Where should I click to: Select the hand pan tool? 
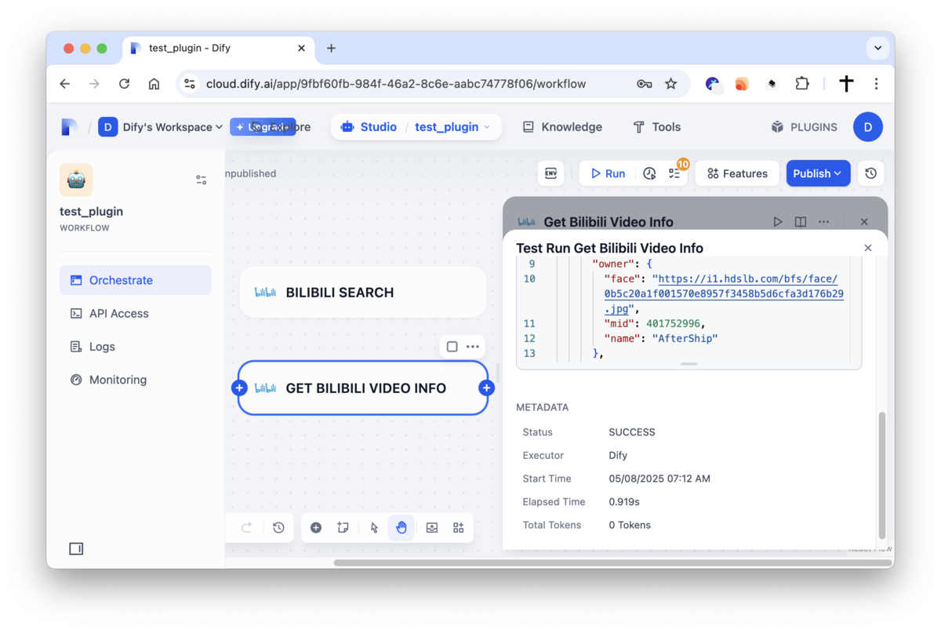click(401, 528)
